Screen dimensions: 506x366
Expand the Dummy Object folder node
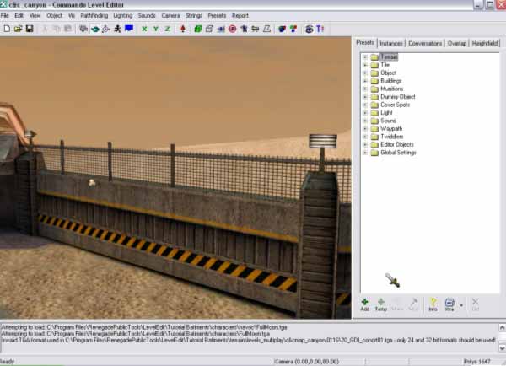coord(365,97)
